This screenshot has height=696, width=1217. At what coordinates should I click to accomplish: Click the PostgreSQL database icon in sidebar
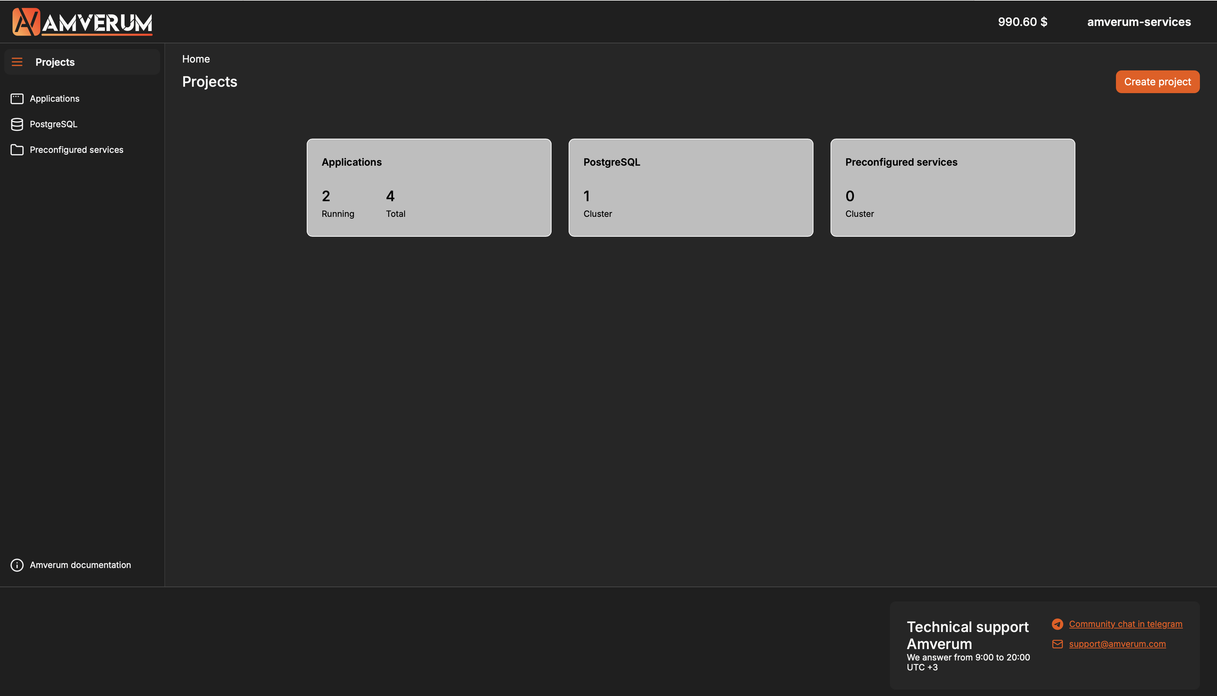[x=17, y=124]
